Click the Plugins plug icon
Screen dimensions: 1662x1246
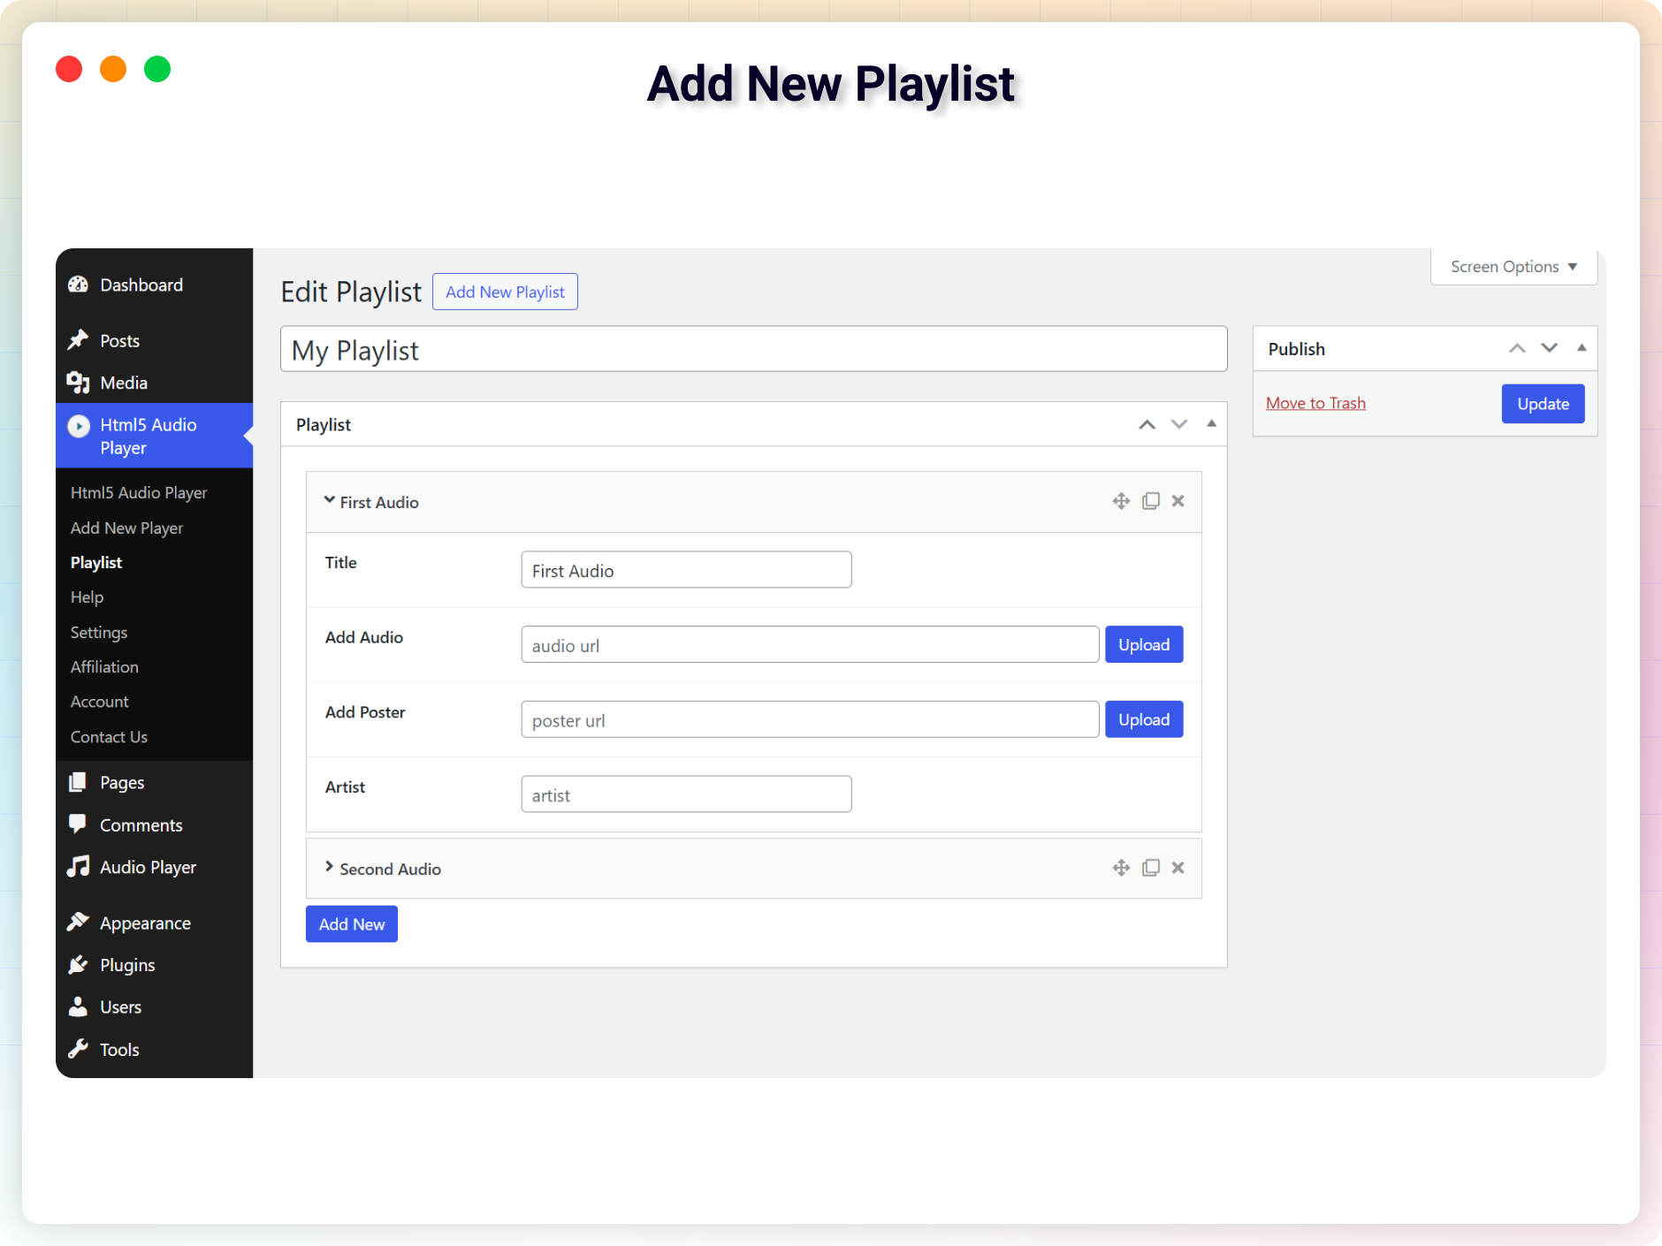click(x=79, y=965)
